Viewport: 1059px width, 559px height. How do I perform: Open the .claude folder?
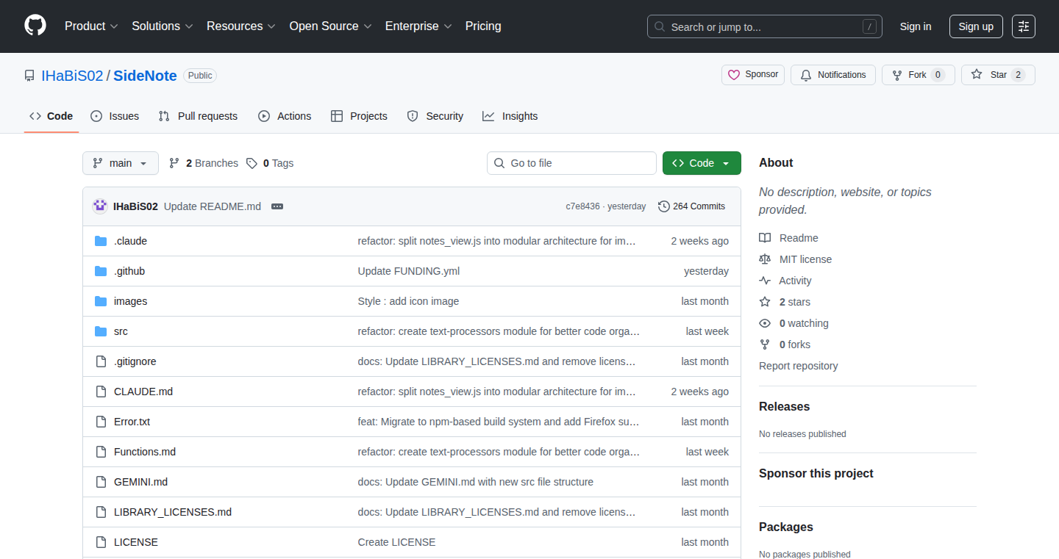(130, 241)
